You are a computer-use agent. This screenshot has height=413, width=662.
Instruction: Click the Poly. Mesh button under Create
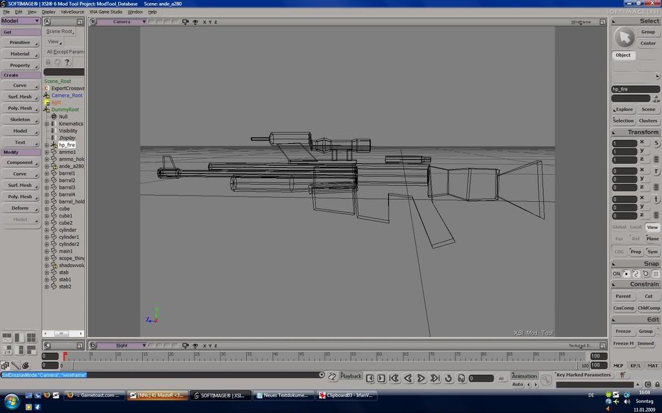[20, 108]
